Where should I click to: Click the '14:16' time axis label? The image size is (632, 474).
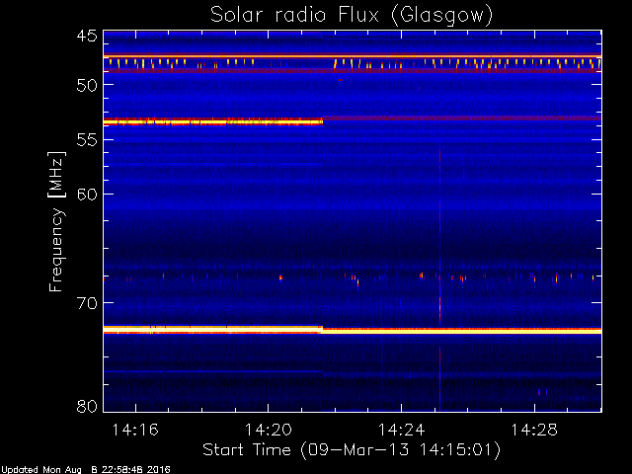(x=135, y=431)
